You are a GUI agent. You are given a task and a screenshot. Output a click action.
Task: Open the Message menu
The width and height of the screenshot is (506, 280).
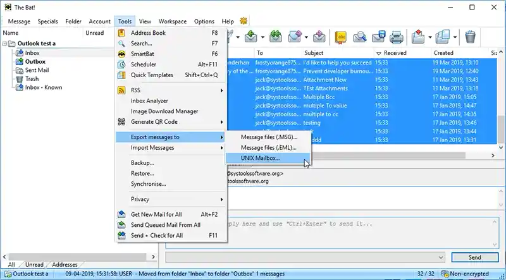point(19,21)
